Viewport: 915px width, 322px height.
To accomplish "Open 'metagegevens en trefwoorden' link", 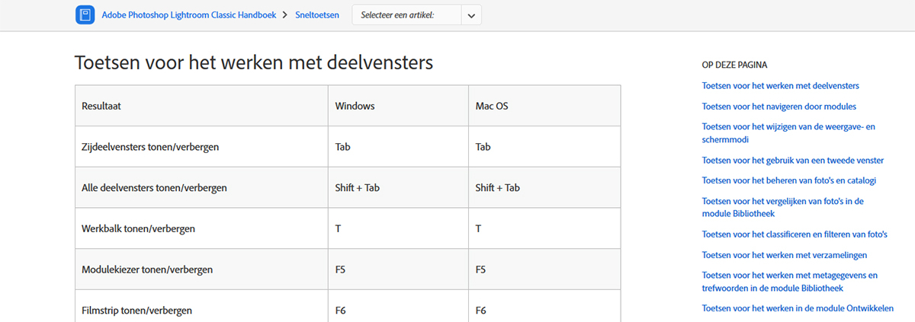I will (x=789, y=282).
